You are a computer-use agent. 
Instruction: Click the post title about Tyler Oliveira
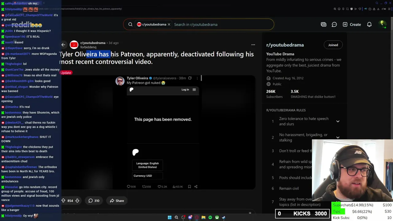157,58
